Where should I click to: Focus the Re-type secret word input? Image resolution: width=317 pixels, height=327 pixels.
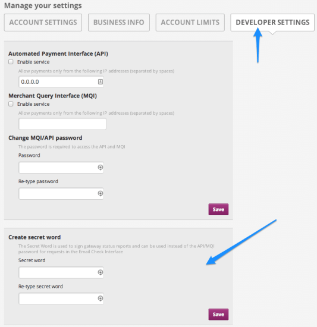point(61,298)
